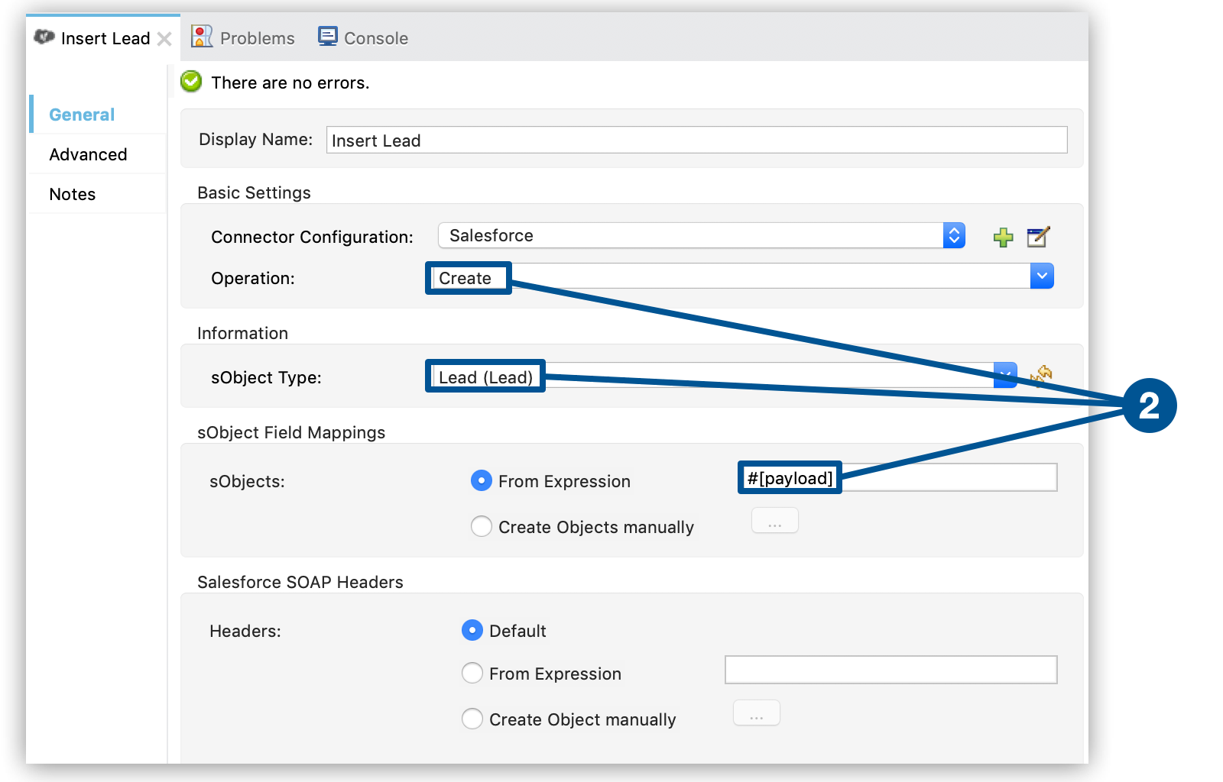Select sObjects From Expression radio button

tap(482, 480)
